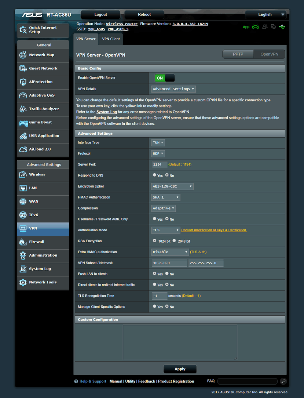Click the Custom Configuration text area
This screenshot has width=304, height=398.
[180, 343]
